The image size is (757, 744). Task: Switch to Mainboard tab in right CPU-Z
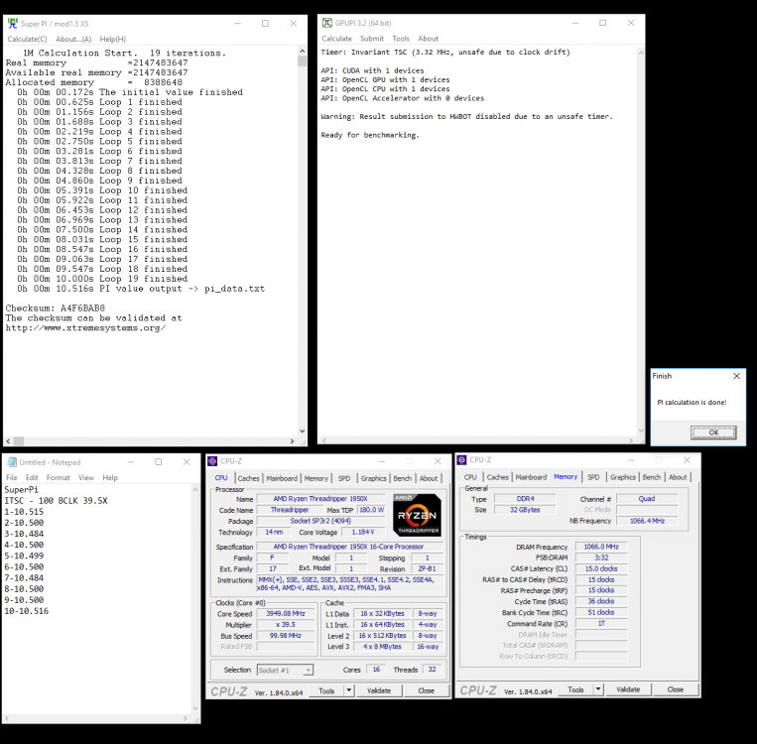pos(531,477)
